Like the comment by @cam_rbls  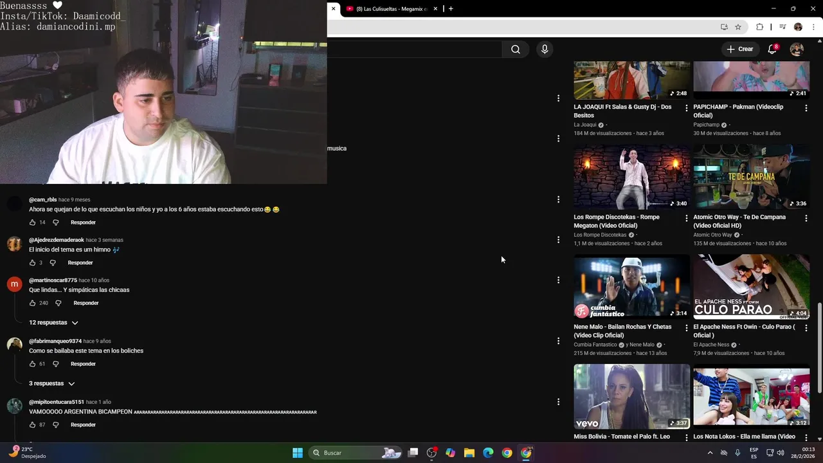point(32,222)
